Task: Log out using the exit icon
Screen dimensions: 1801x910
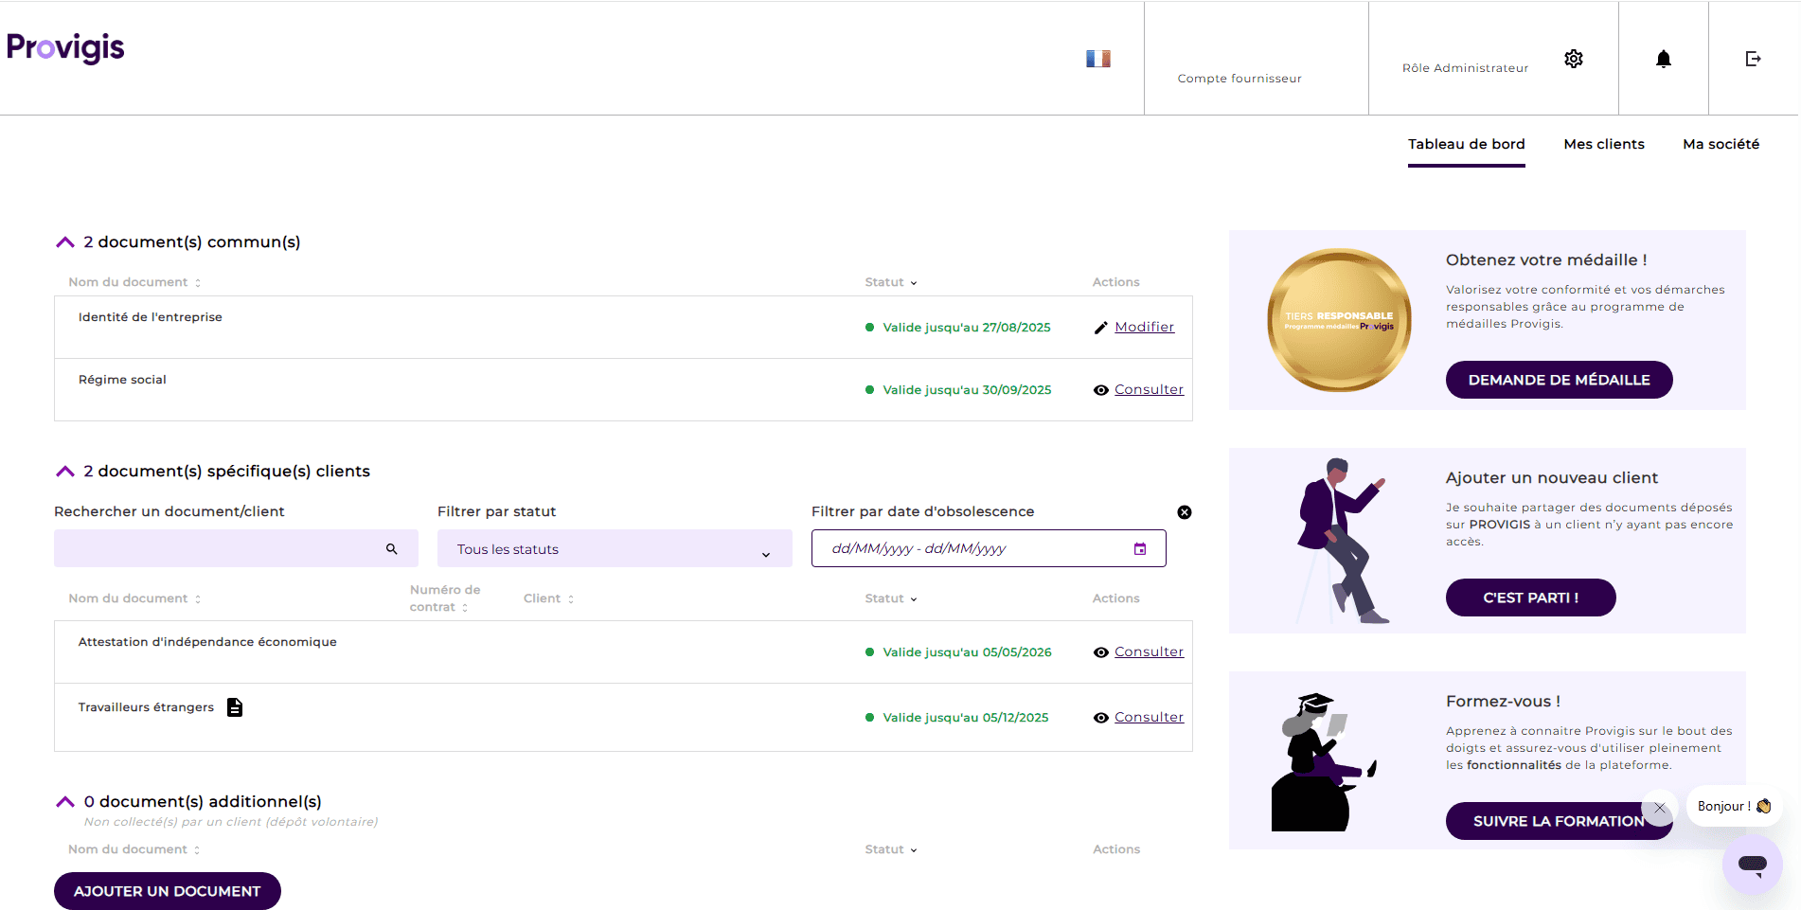Action: [1754, 59]
